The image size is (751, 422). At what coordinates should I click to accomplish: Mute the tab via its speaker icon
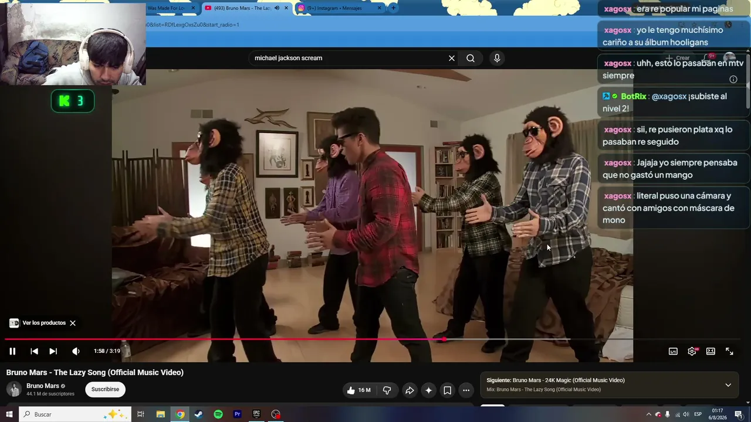pos(277,8)
